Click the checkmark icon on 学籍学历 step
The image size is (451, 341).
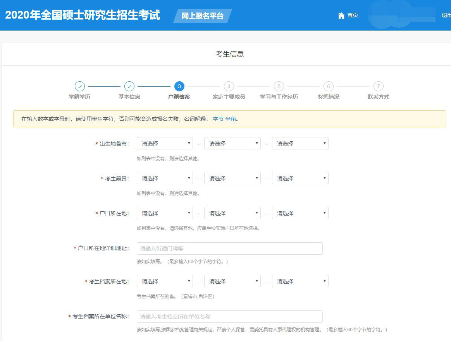[x=80, y=86]
